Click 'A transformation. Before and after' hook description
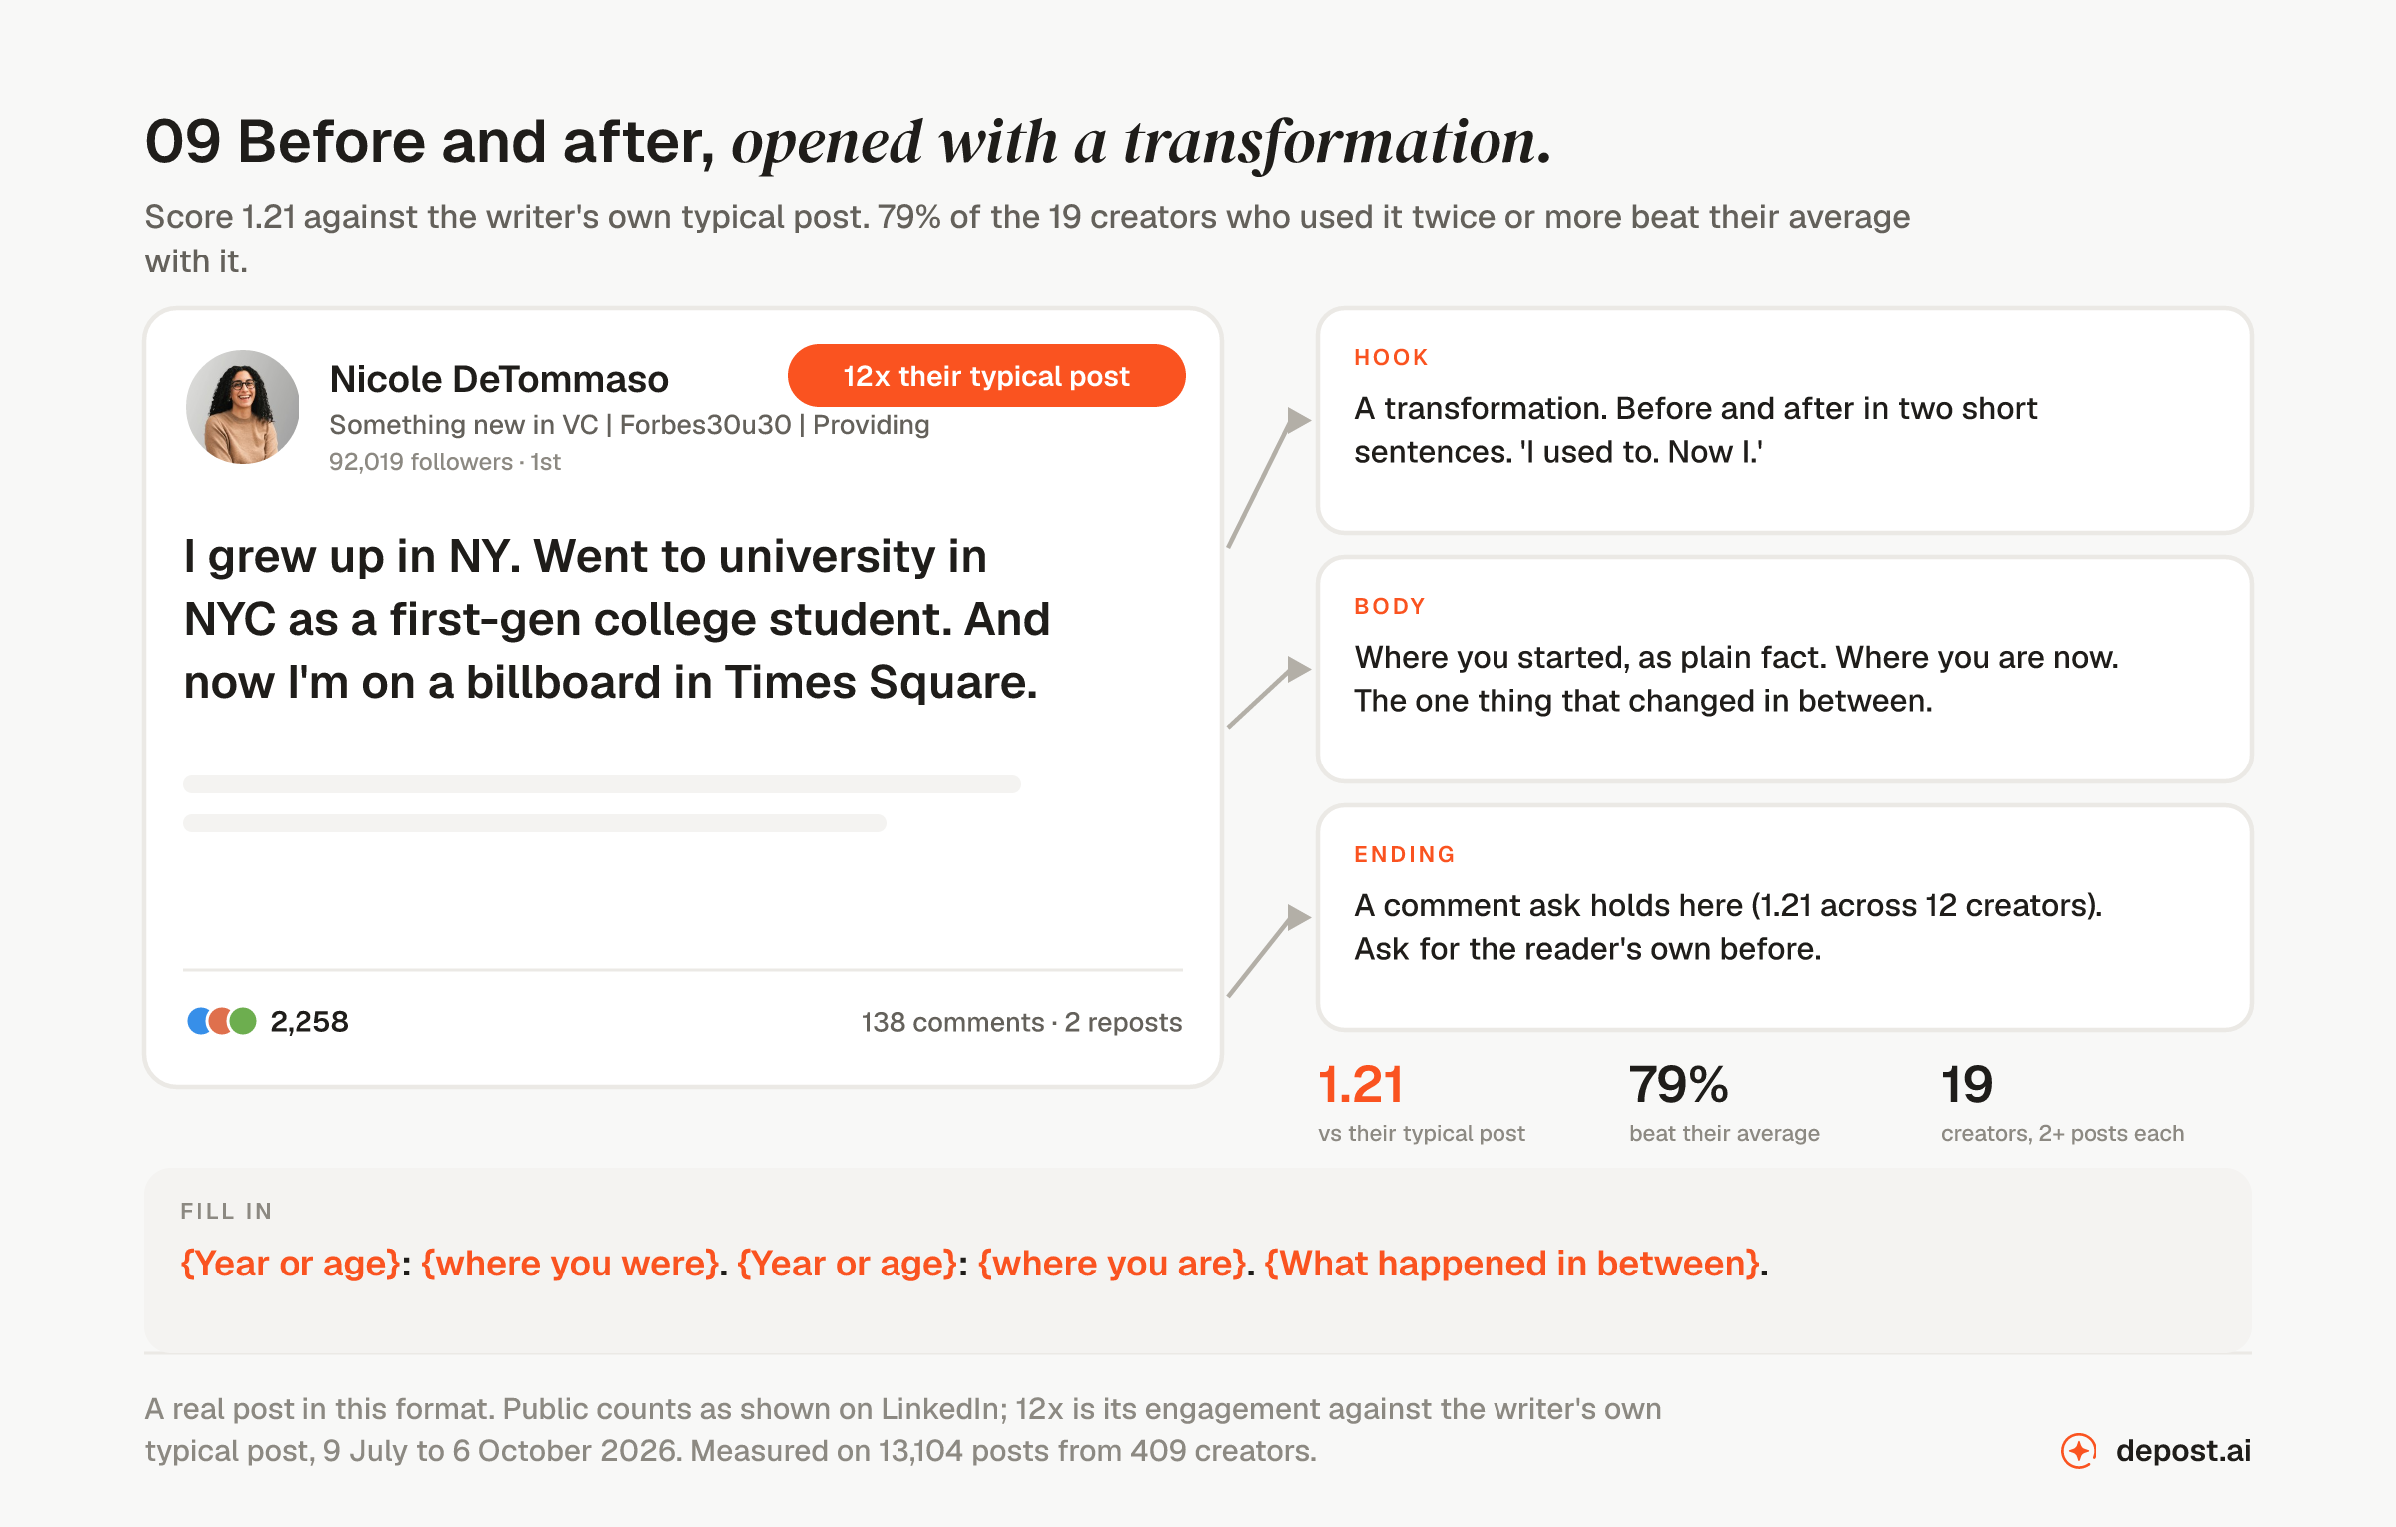The height and width of the screenshot is (1527, 2396). pyautogui.click(x=1695, y=430)
